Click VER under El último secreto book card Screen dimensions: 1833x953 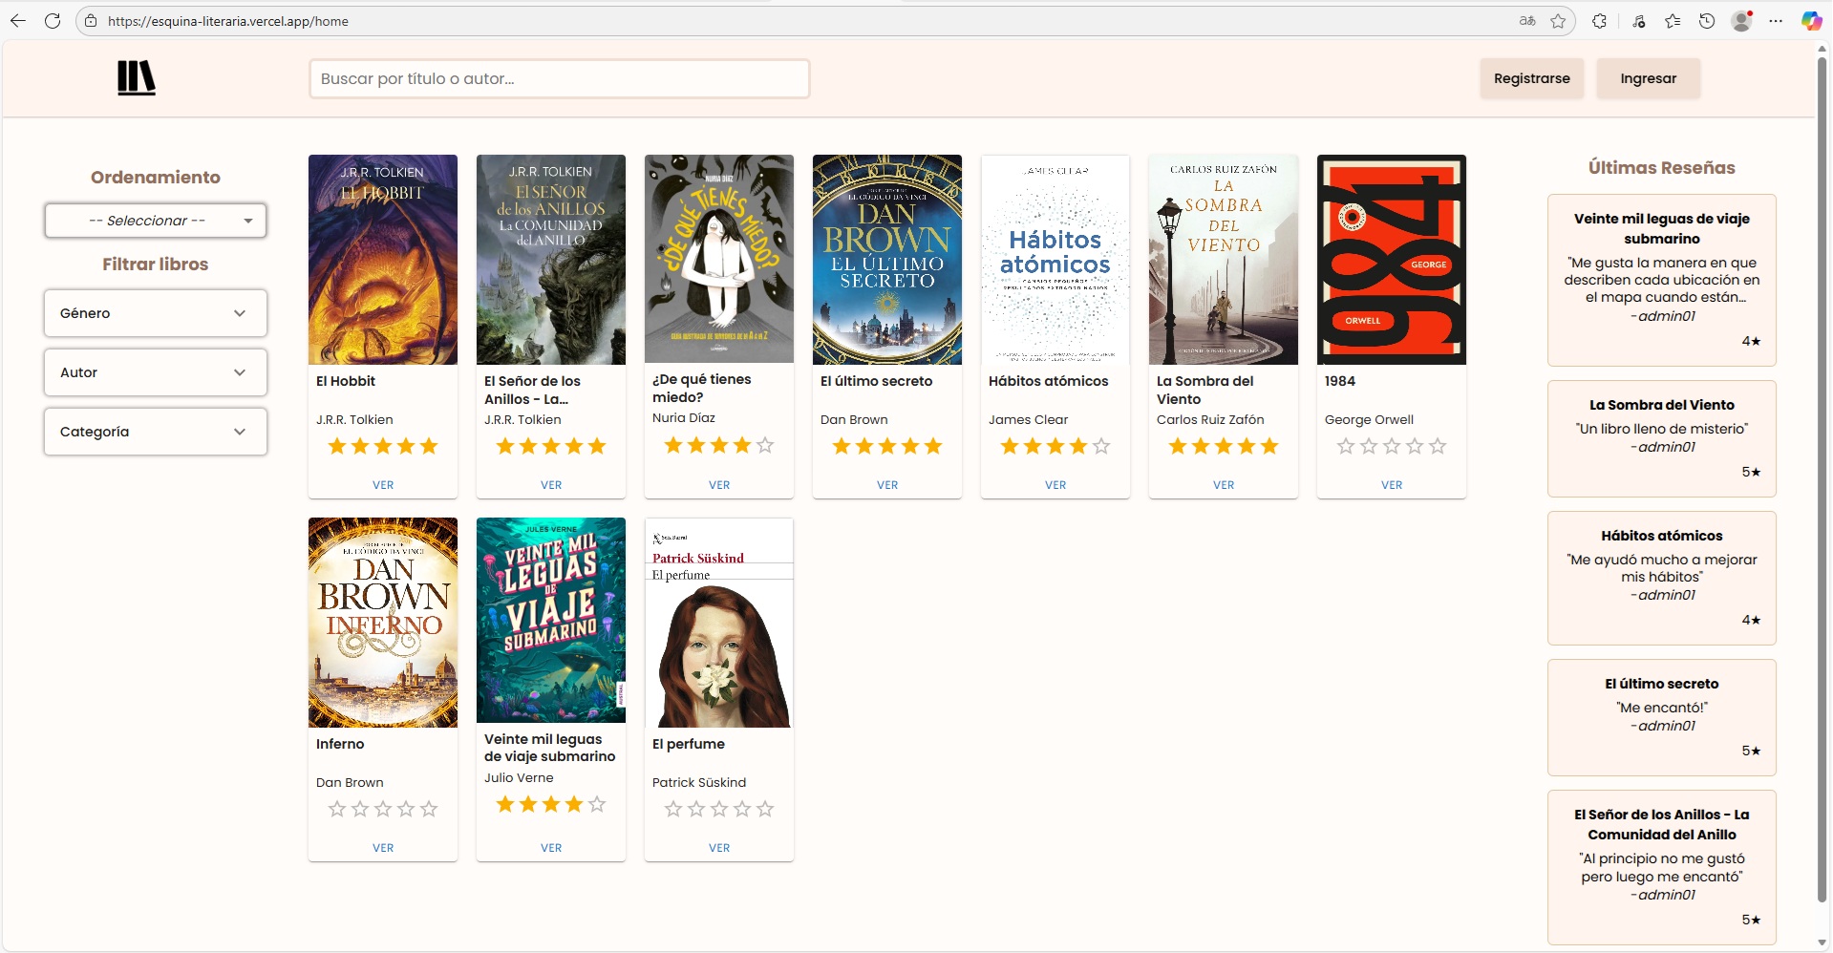pos(887,485)
